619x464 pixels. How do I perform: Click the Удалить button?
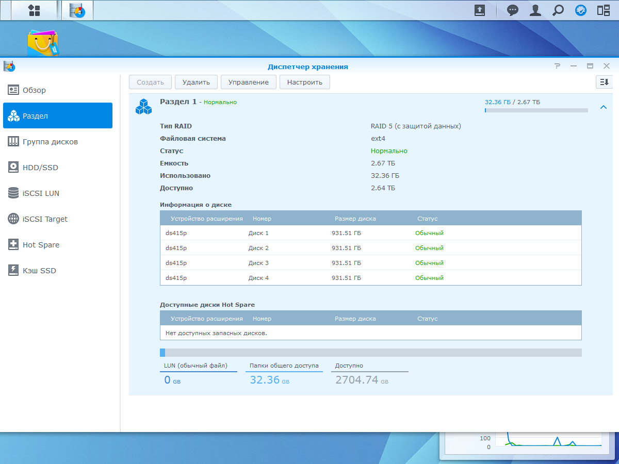(196, 82)
